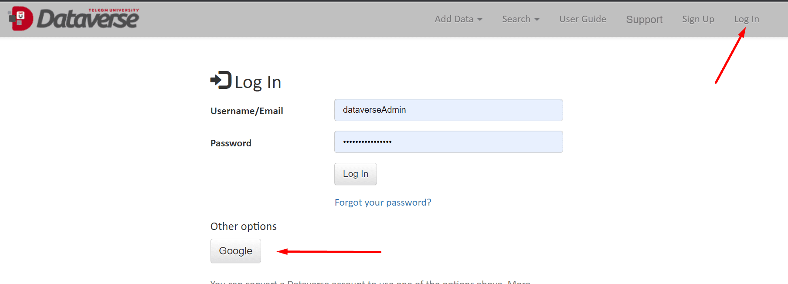Click the login arrow icon beside heading
788x284 pixels.
[x=221, y=80]
